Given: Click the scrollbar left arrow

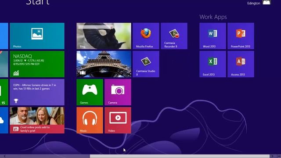Looking at the screenshot, I should (4, 156).
